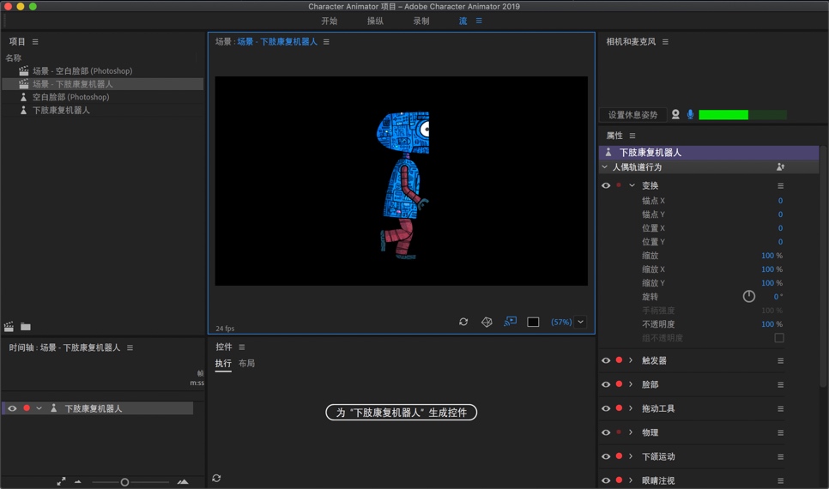Open the 触发器 behavior menu icon
829x489 pixels.
point(780,361)
